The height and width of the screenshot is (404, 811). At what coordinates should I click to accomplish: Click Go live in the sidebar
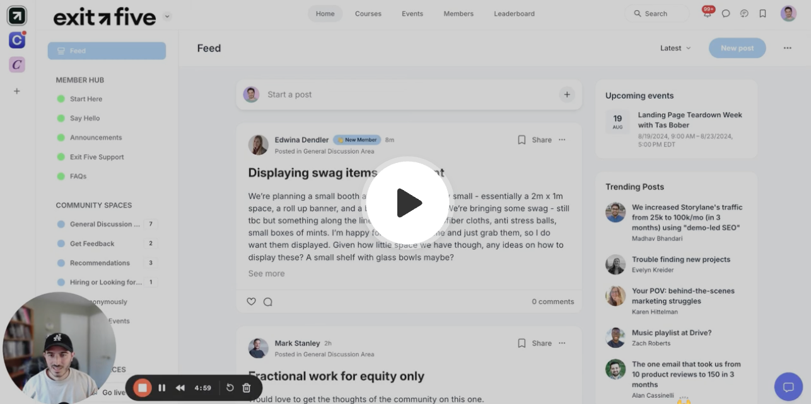click(x=114, y=393)
